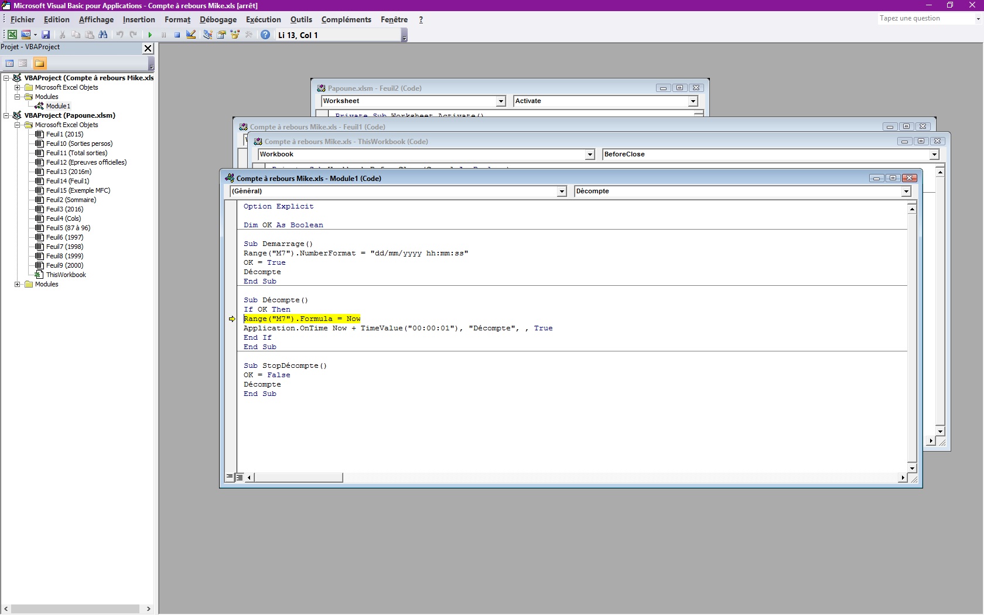Click the Module1 vertical scrollbar down arrow
This screenshot has width=984, height=615.
(912, 468)
